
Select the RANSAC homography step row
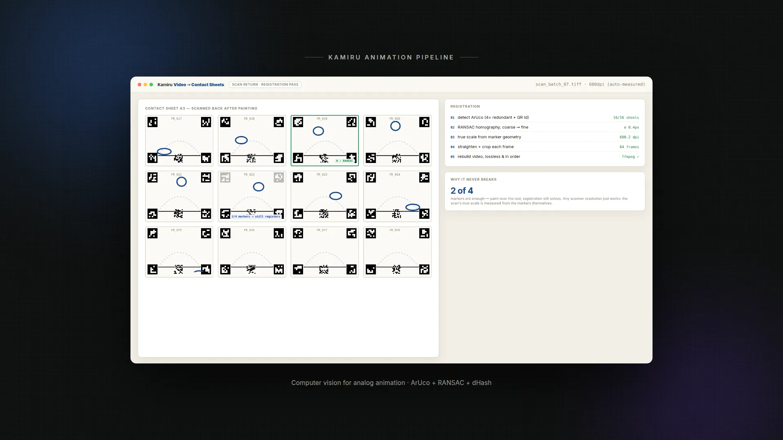tap(544, 127)
